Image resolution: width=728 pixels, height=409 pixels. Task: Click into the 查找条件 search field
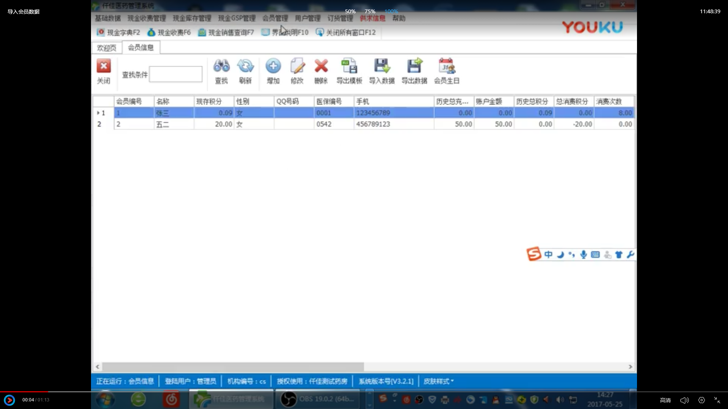pos(176,74)
